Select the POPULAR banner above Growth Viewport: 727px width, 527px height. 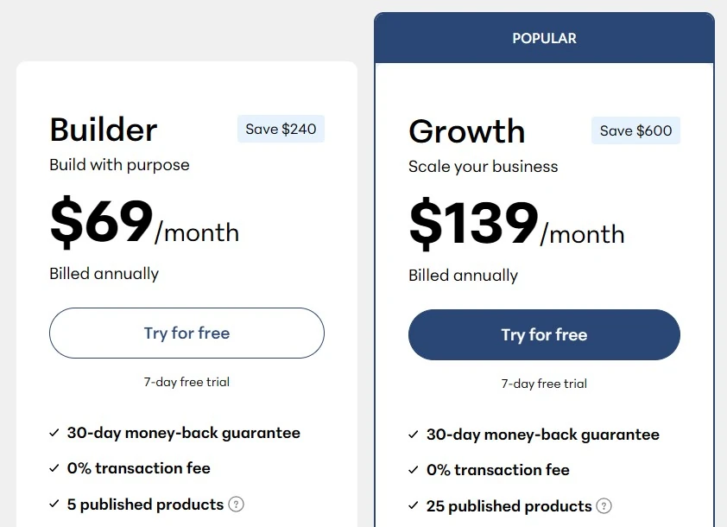coord(544,38)
